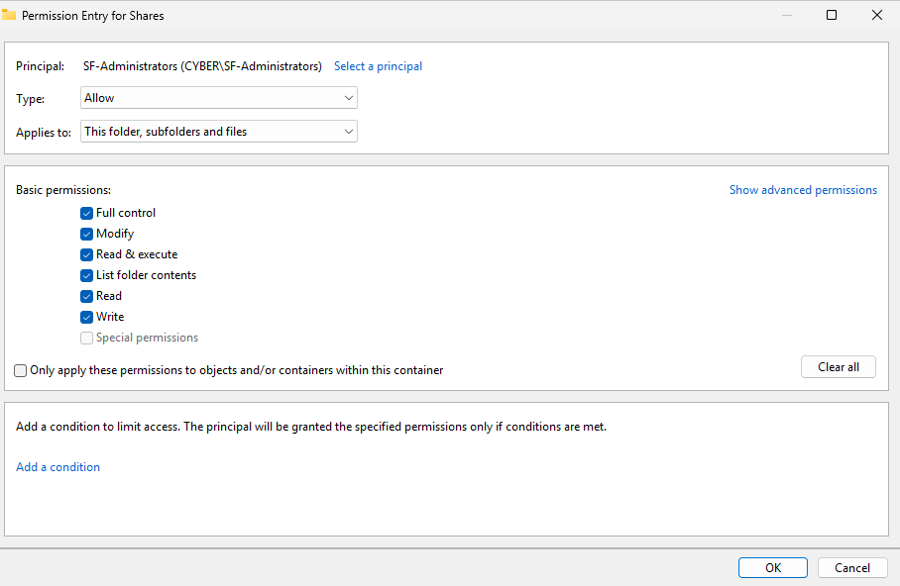Toggle List folder contents checkbox
The height and width of the screenshot is (586, 900).
87,275
